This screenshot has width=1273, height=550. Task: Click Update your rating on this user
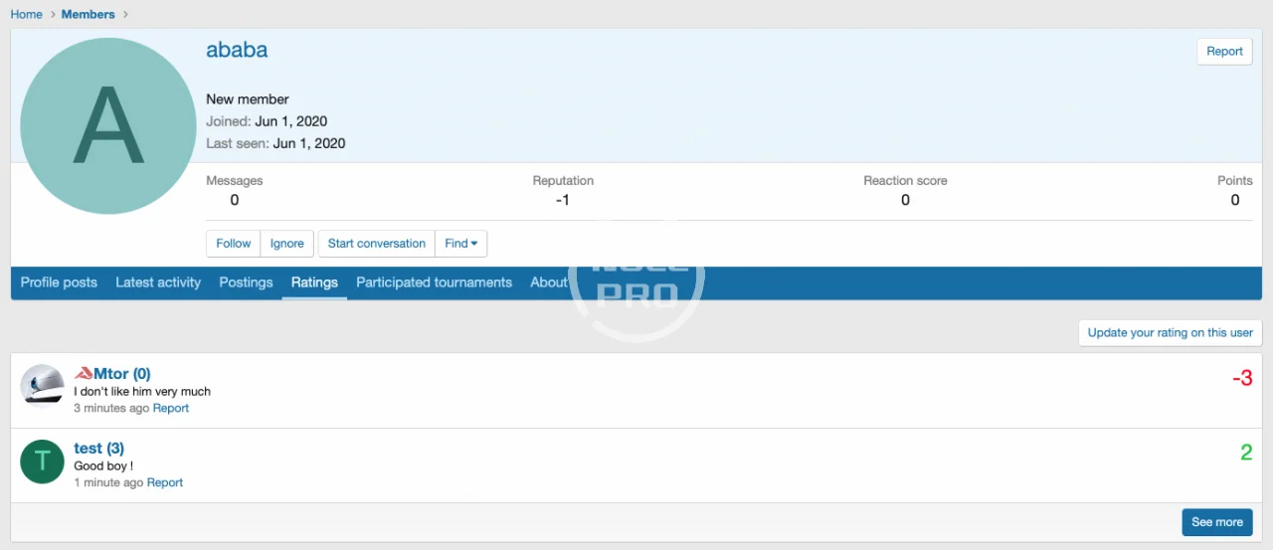coord(1170,333)
